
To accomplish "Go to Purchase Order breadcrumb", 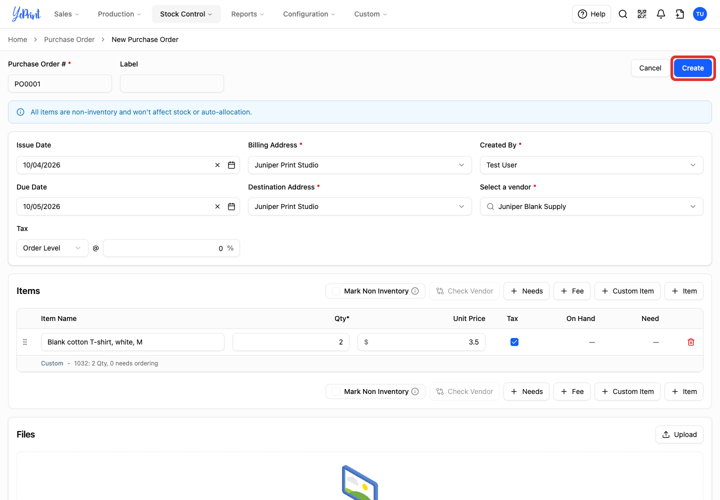I will pos(69,39).
